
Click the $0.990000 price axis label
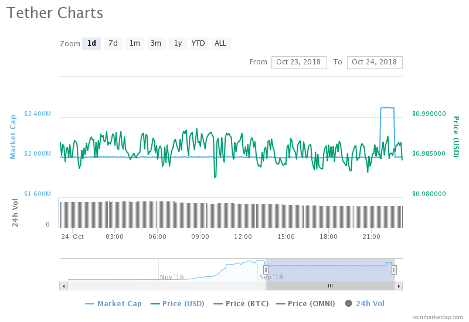(429, 114)
